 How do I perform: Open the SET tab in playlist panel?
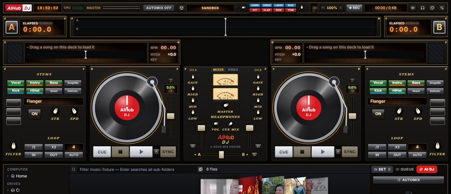[382, 169]
